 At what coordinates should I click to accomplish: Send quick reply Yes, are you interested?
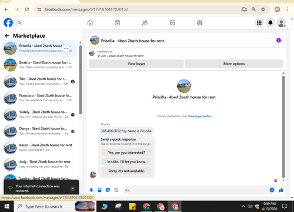(x=126, y=153)
